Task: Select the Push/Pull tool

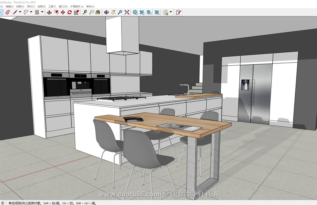Action: [x=49, y=12]
